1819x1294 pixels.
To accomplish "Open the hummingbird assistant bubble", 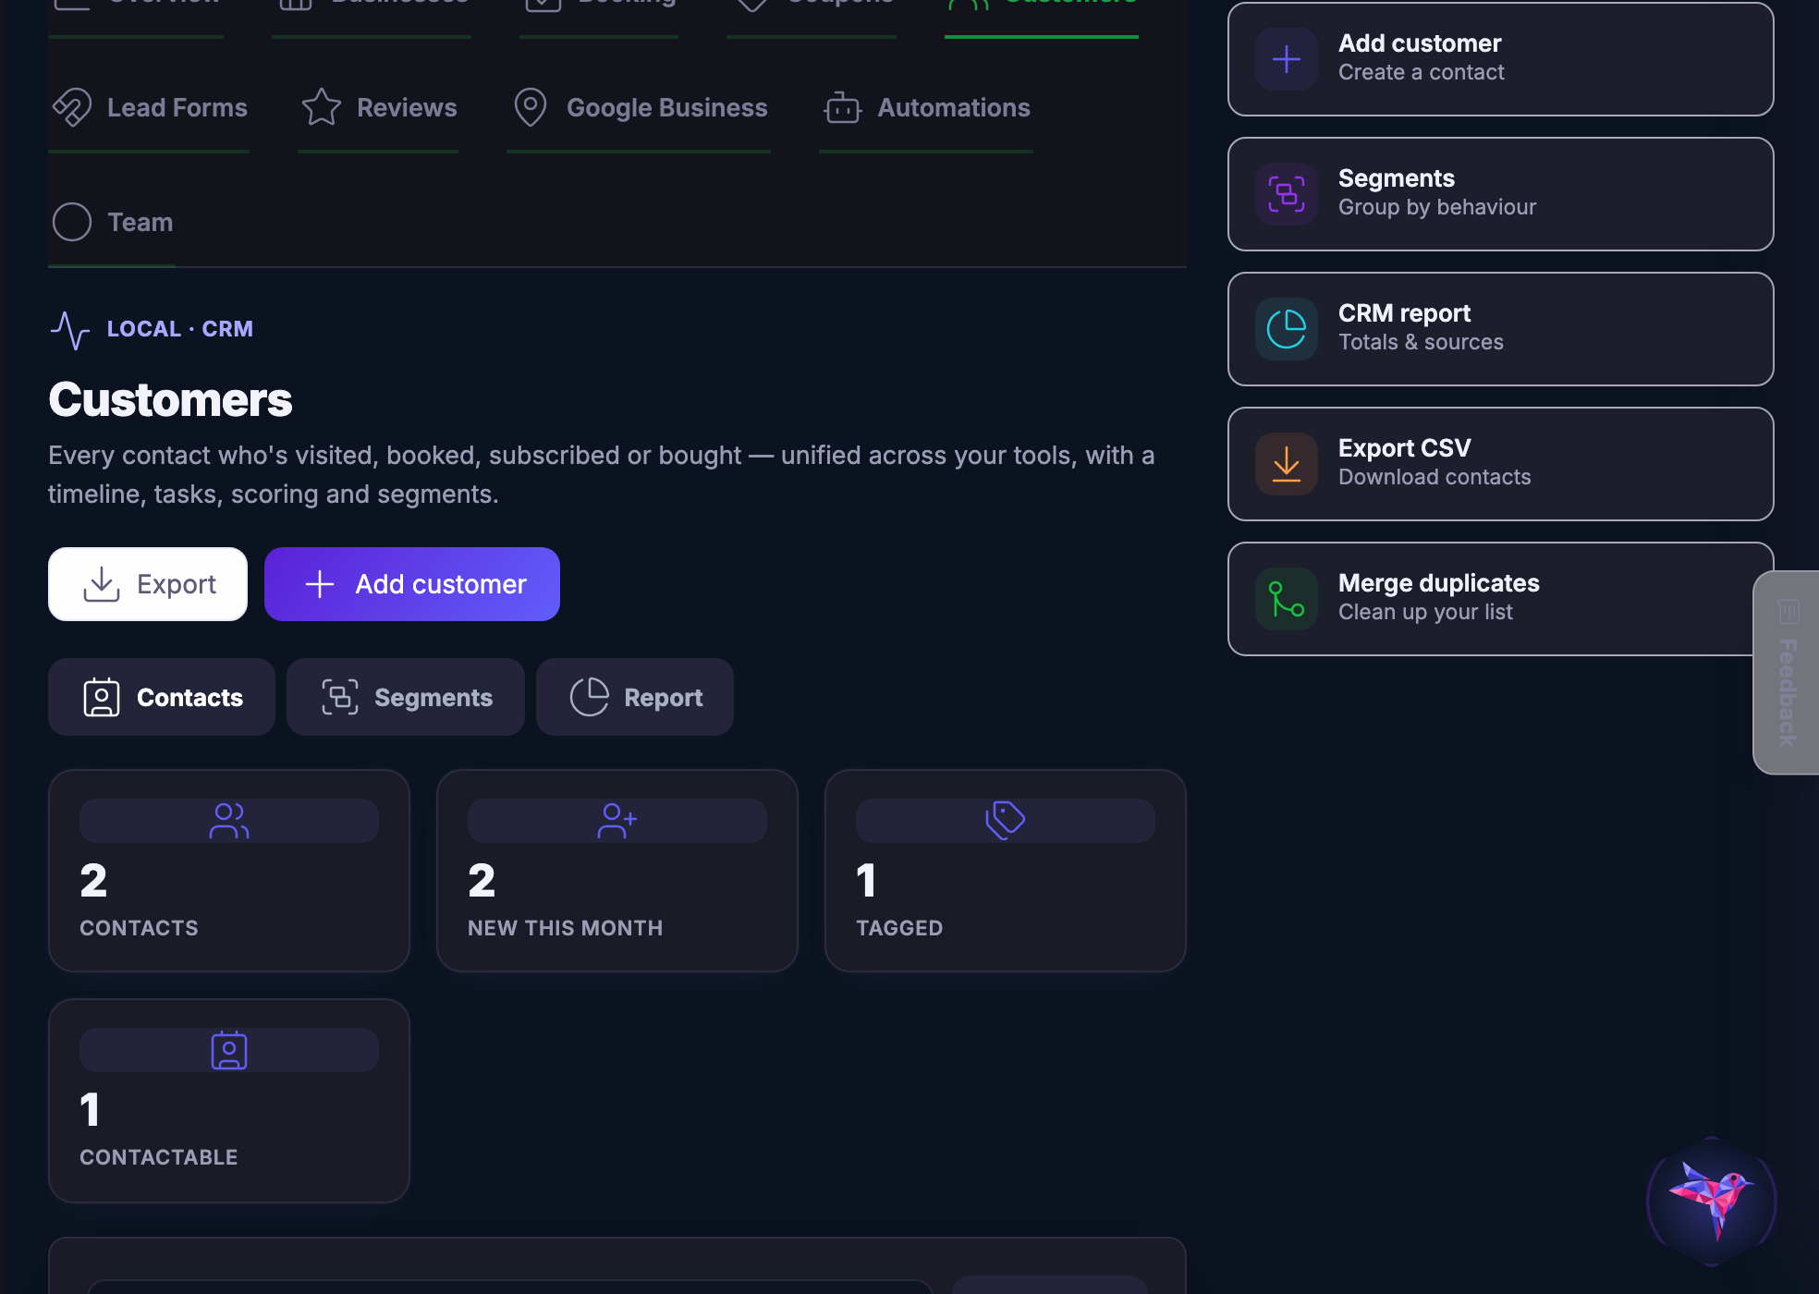I will 1712,1201.
